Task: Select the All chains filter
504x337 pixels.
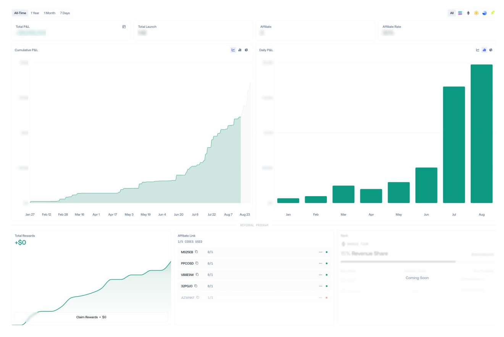Action: (452, 13)
